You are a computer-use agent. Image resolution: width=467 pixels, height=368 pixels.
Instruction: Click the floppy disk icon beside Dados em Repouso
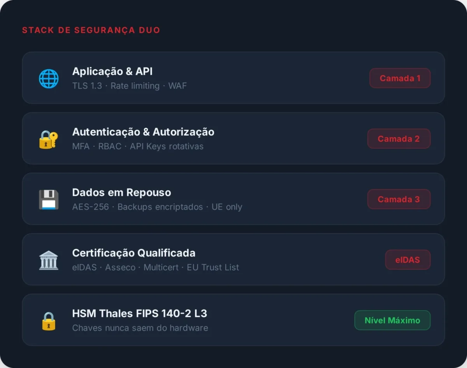pyautogui.click(x=48, y=199)
